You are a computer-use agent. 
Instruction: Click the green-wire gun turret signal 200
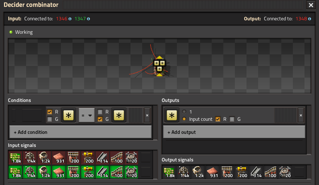pos(88,172)
